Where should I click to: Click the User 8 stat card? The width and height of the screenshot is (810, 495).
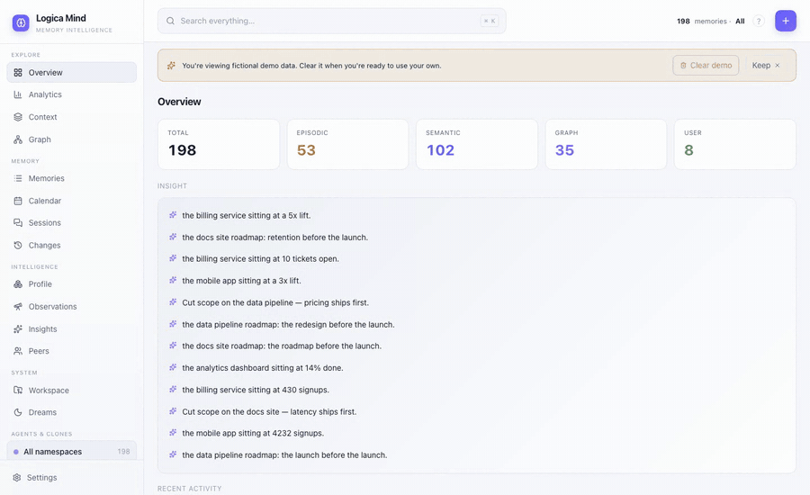735,144
